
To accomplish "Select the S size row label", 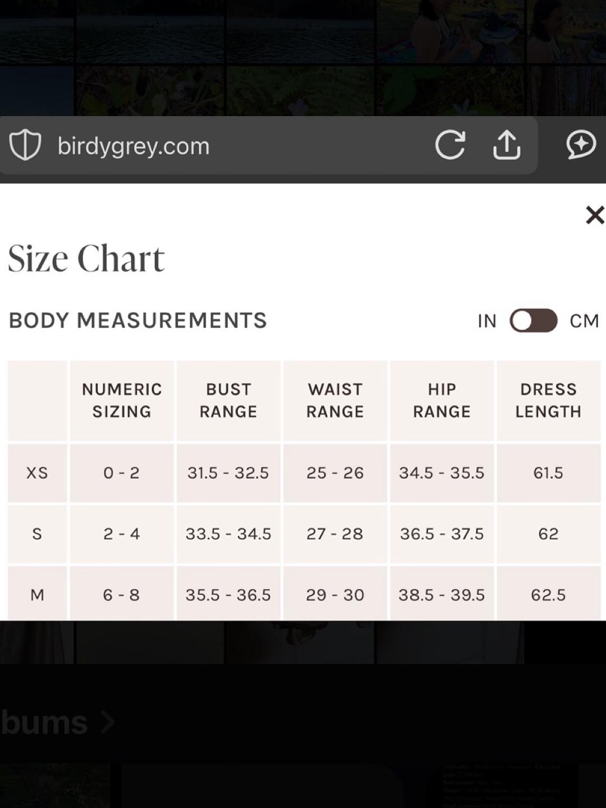I will (37, 534).
